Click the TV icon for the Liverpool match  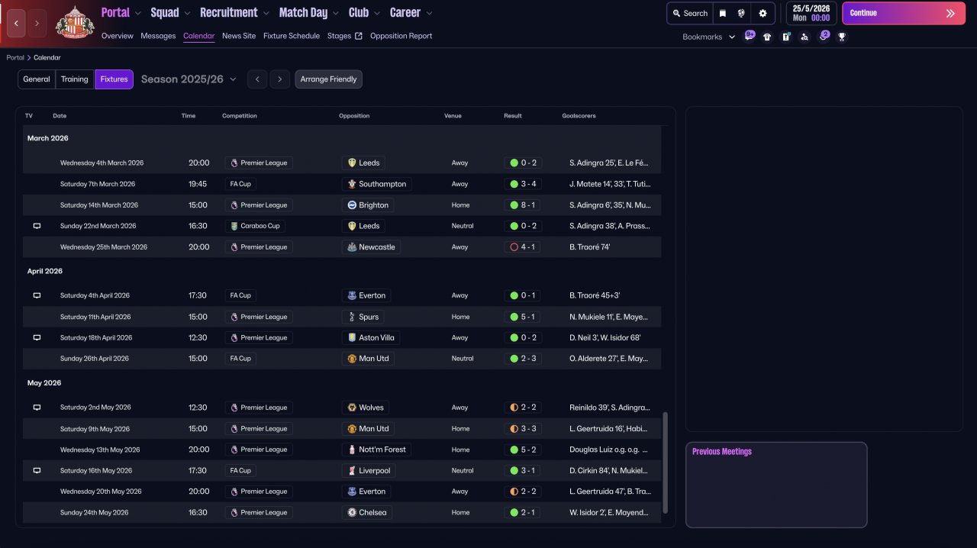[x=37, y=471]
